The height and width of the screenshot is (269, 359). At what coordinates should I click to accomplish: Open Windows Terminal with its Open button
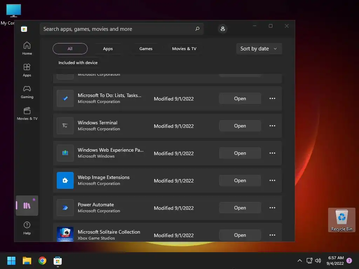coord(240,126)
